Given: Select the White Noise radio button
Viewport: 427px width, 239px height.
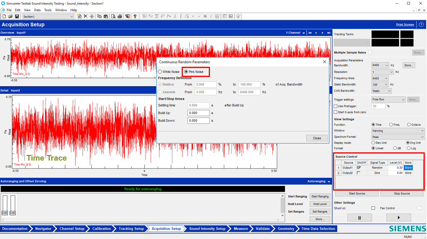Looking at the screenshot, I should (160, 72).
